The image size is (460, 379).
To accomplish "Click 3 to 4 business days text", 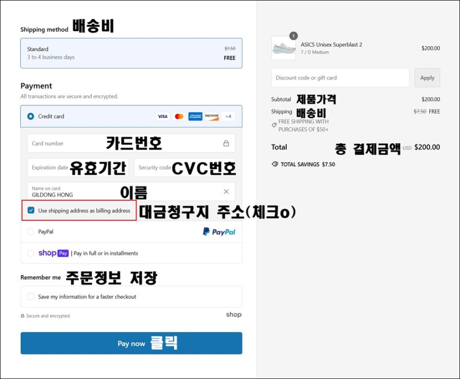I will click(x=51, y=57).
